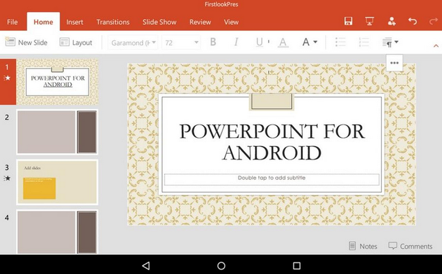This screenshot has width=442, height=274.
Task: Open the Notes pane
Action: 363,246
